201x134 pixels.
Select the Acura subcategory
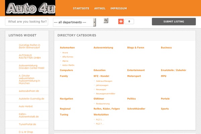click(x=65, y=53)
